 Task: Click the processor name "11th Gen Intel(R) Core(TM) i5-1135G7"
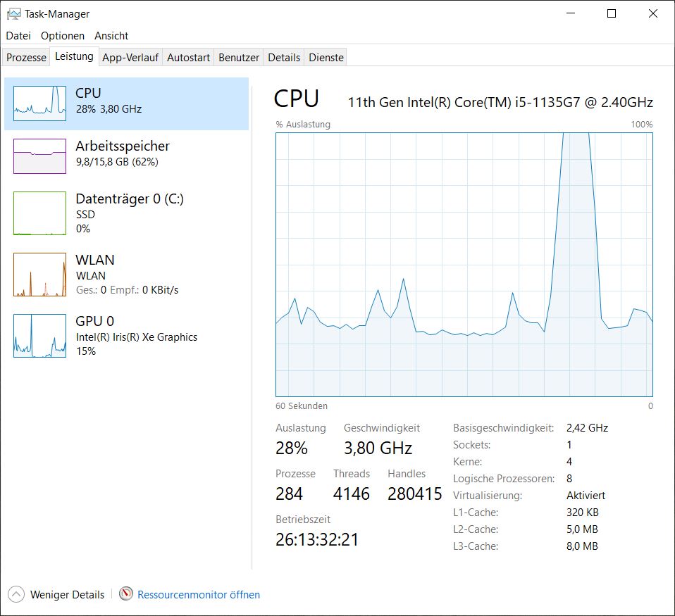[464, 102]
